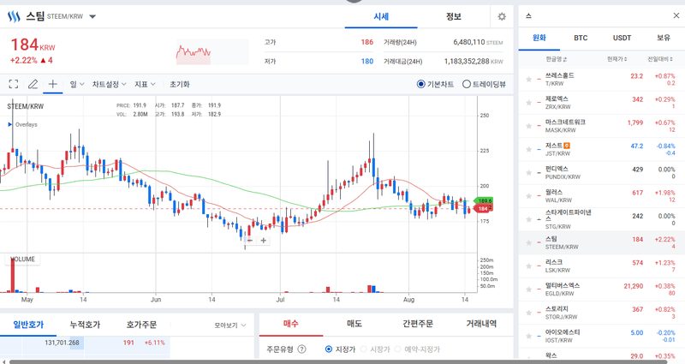Viewport: 685px width, 364px height.
Task: Select 기본차트 radio button
Action: [420, 84]
